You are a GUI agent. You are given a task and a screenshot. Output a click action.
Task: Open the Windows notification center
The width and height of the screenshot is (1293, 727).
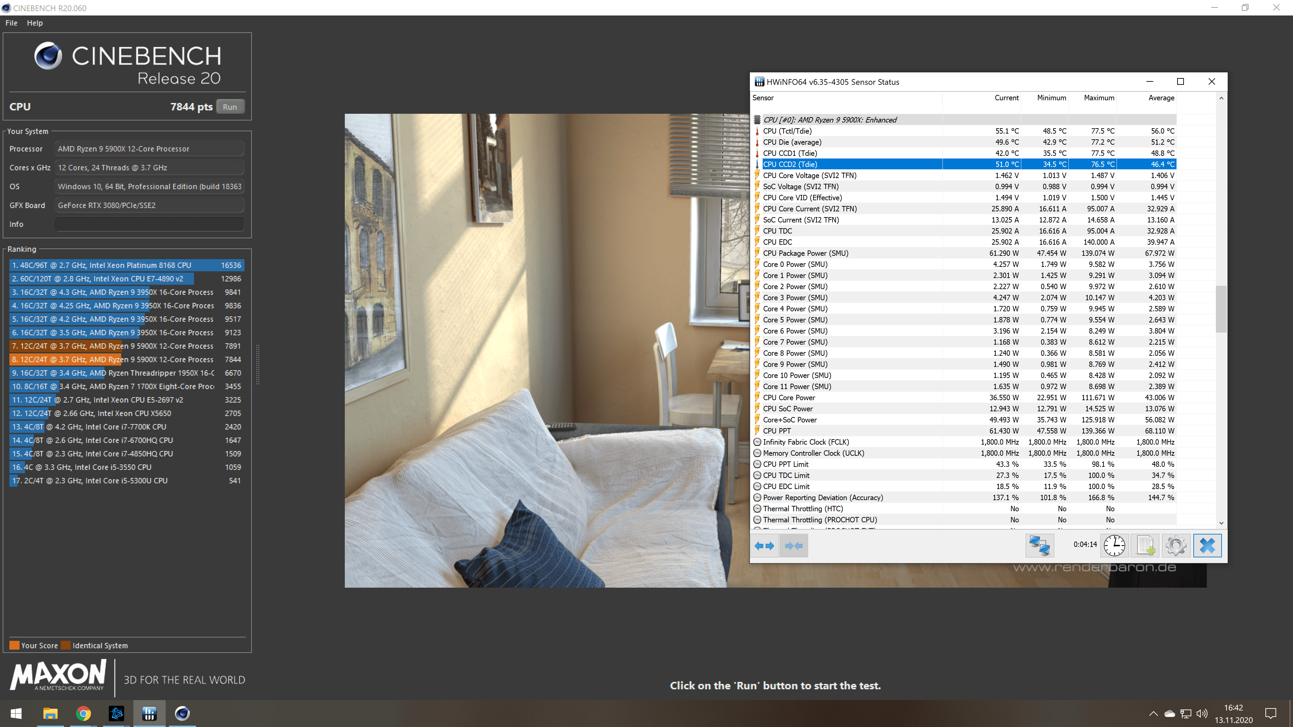point(1270,714)
